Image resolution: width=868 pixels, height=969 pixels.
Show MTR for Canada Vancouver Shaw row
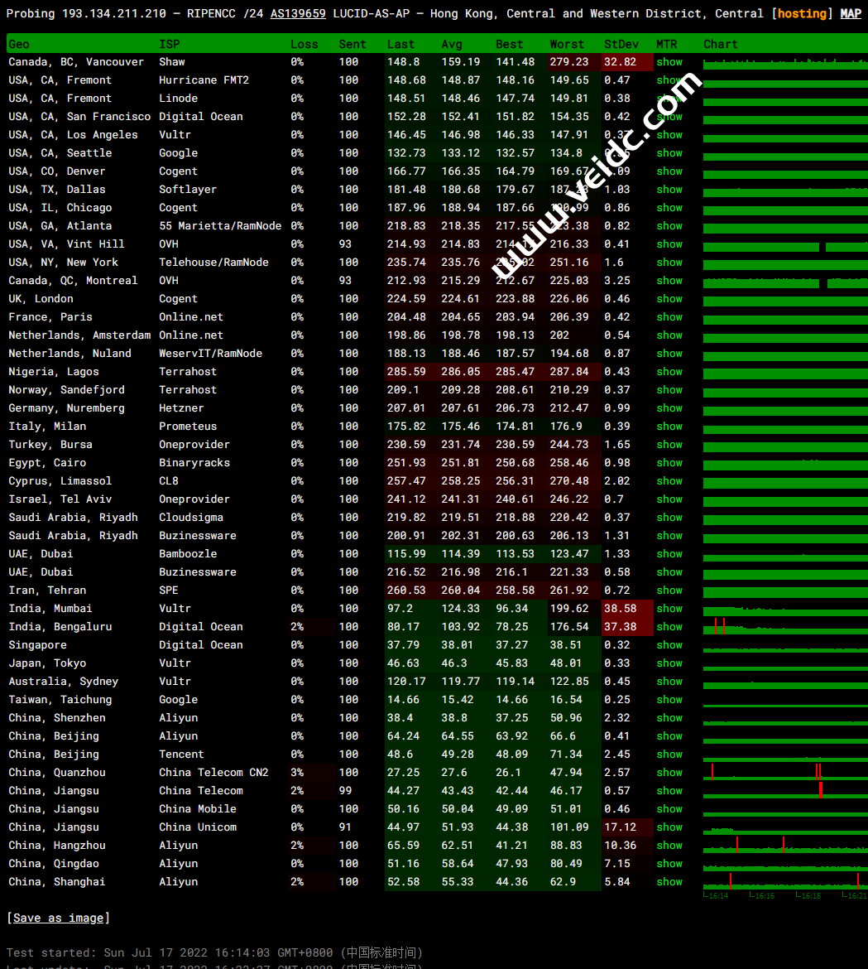[x=669, y=62]
